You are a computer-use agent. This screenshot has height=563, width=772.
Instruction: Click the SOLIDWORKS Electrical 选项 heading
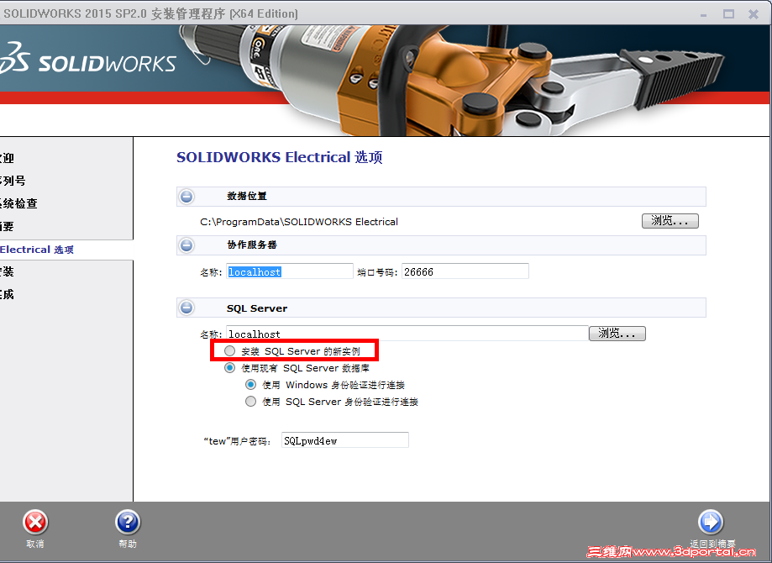[x=280, y=158]
